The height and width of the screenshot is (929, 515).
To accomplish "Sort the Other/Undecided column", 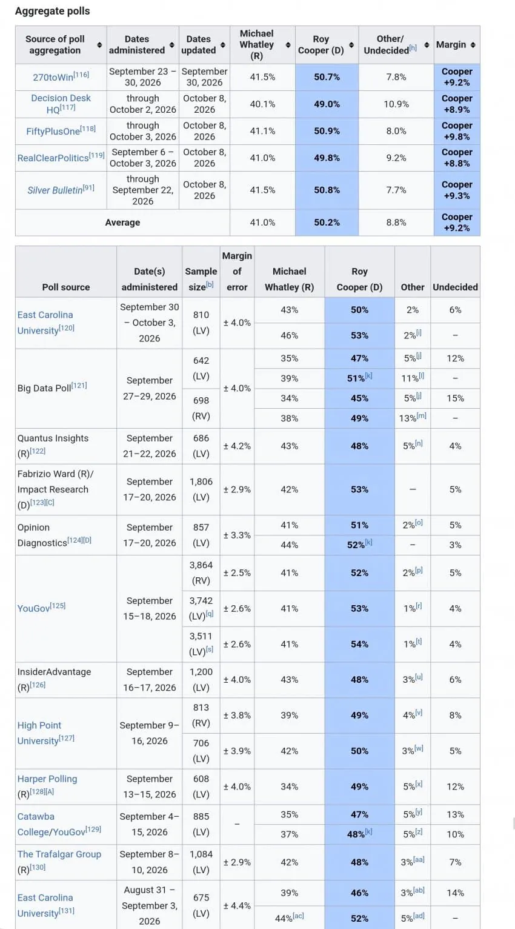I will 427,45.
